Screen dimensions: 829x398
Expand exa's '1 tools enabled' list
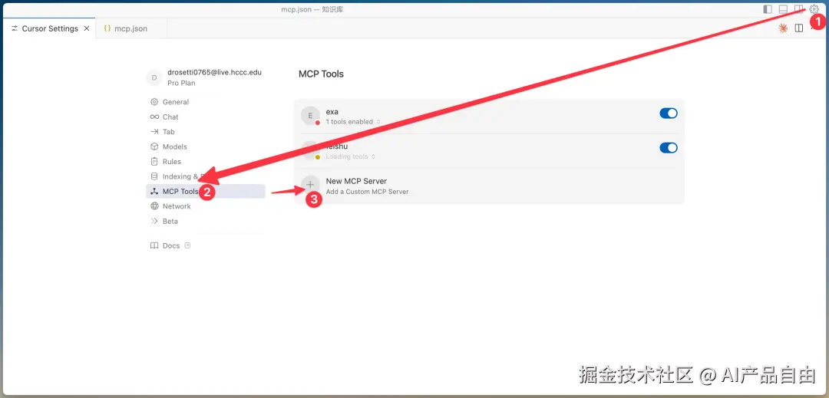352,122
